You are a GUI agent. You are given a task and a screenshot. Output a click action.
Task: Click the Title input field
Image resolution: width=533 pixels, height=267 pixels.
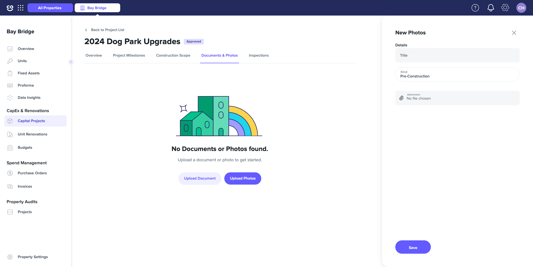[x=457, y=55]
